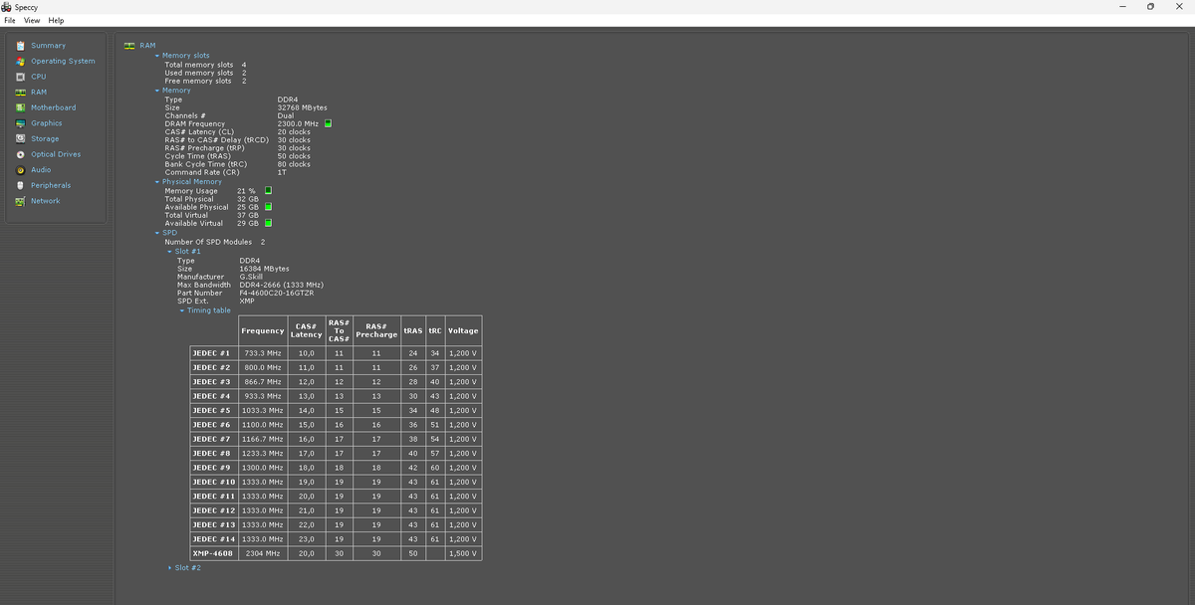The height and width of the screenshot is (605, 1195).
Task: Select the Graphics monitor icon
Action: coord(20,123)
